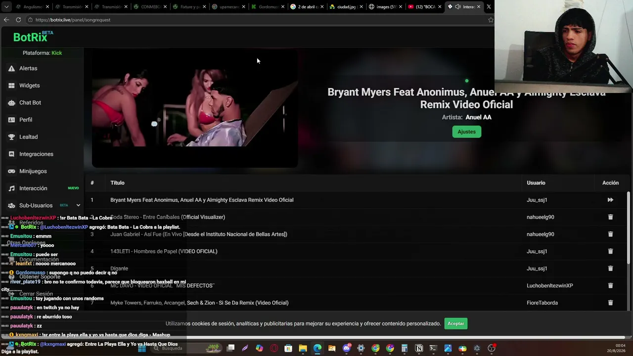Open Discord from the taskbar
Screen dimensions: 633x356
(x=346, y=348)
